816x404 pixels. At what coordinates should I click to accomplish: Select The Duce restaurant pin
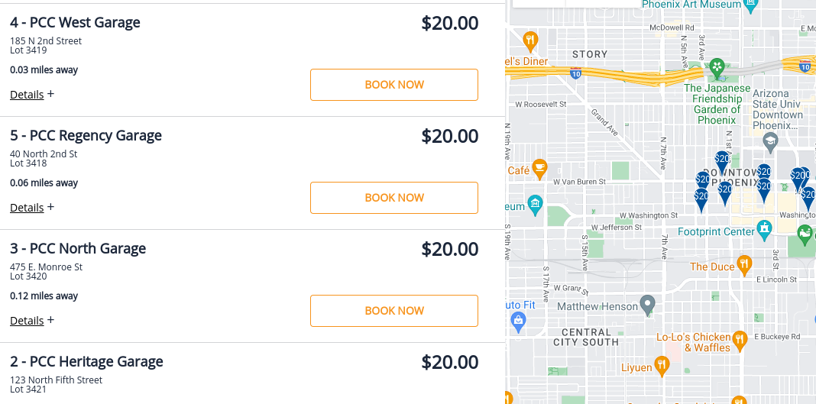(x=745, y=265)
